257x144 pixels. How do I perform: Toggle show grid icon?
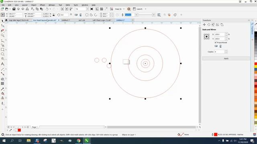click(x=102, y=9)
